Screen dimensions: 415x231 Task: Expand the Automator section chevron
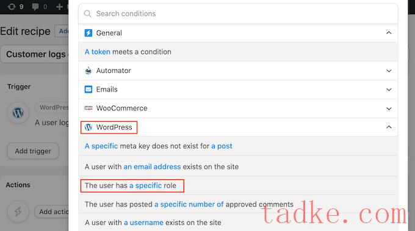coord(389,71)
